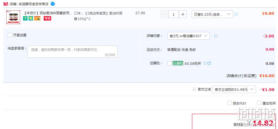Open the scallion sauce product thumbnail

[x=13, y=17]
